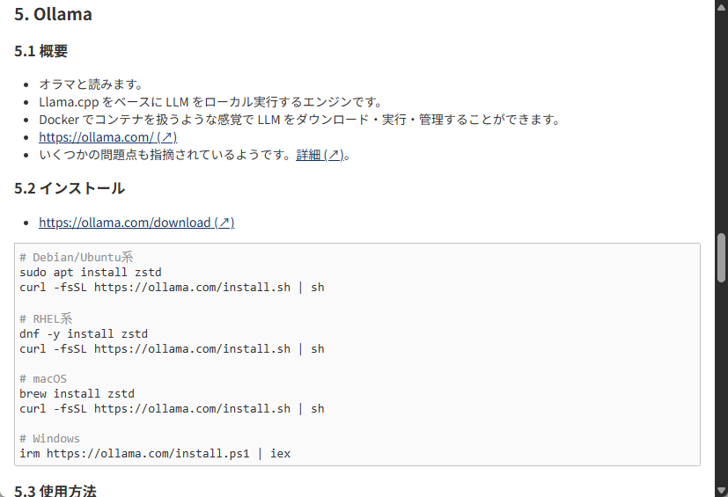This screenshot has width=728, height=497.
Task: Click the "5.3 使用方法" section heading
Action: click(55, 490)
